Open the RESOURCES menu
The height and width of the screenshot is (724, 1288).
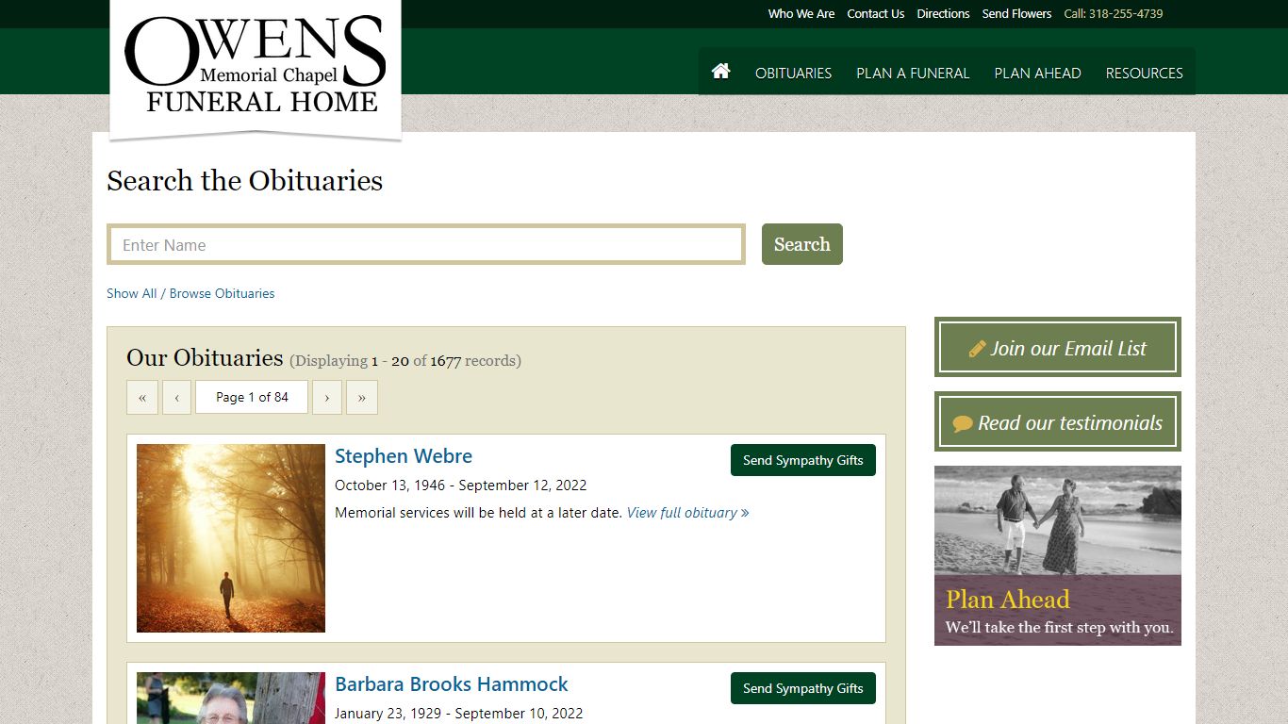click(x=1144, y=73)
